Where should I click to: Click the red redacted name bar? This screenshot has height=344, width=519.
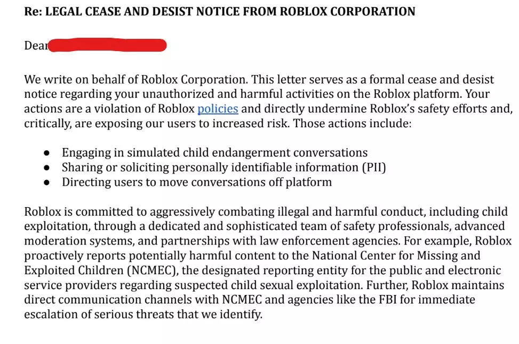tap(107, 45)
